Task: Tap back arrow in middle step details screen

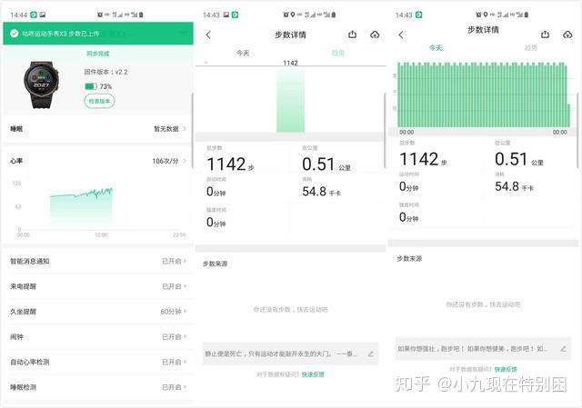Action: [208, 35]
